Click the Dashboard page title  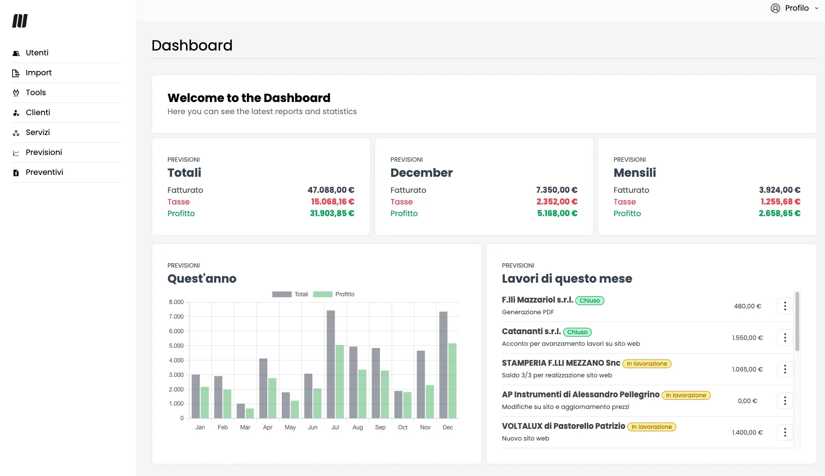coord(192,46)
